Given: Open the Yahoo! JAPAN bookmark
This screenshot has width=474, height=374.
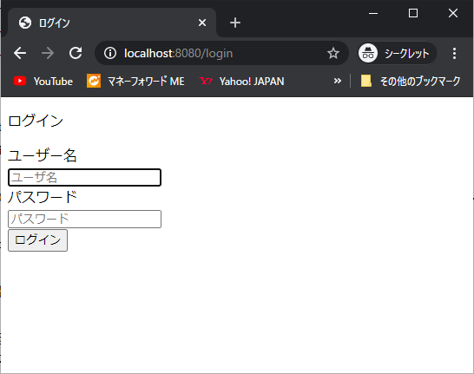Looking at the screenshot, I should 241,81.
